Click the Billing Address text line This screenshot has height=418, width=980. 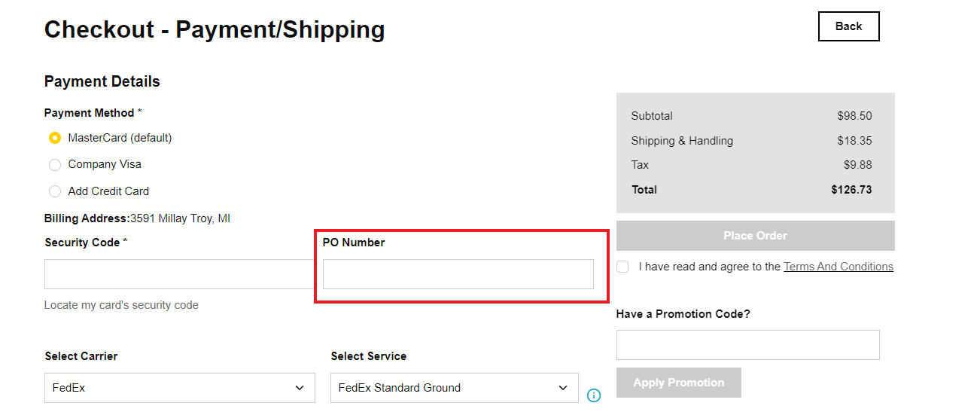click(x=137, y=218)
